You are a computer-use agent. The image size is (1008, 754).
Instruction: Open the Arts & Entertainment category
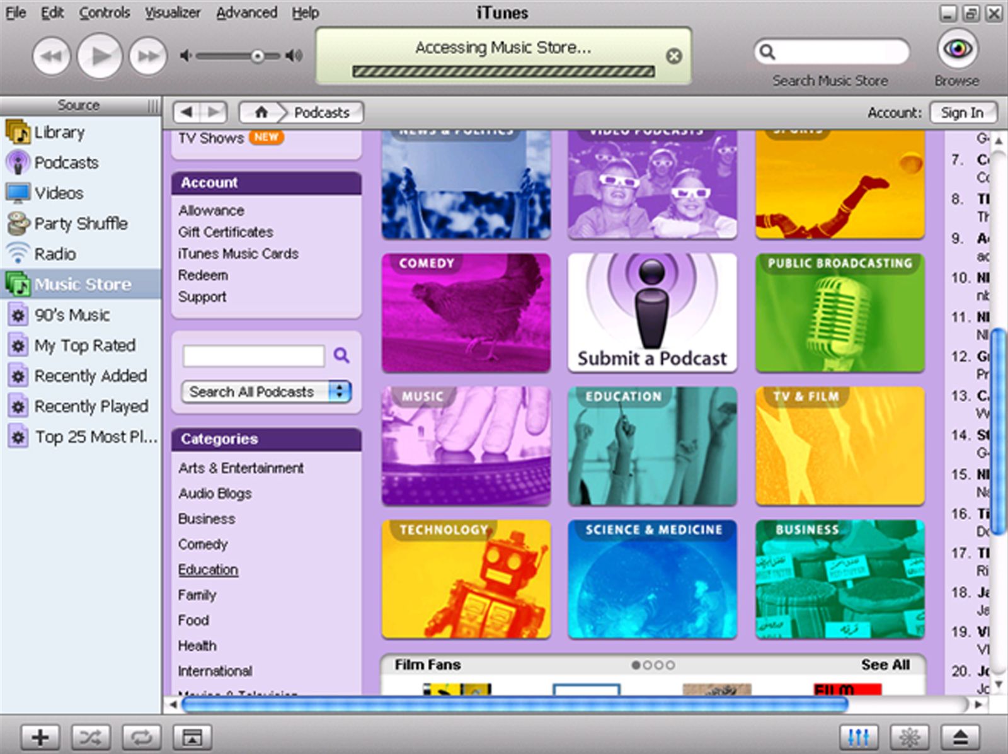coord(241,468)
